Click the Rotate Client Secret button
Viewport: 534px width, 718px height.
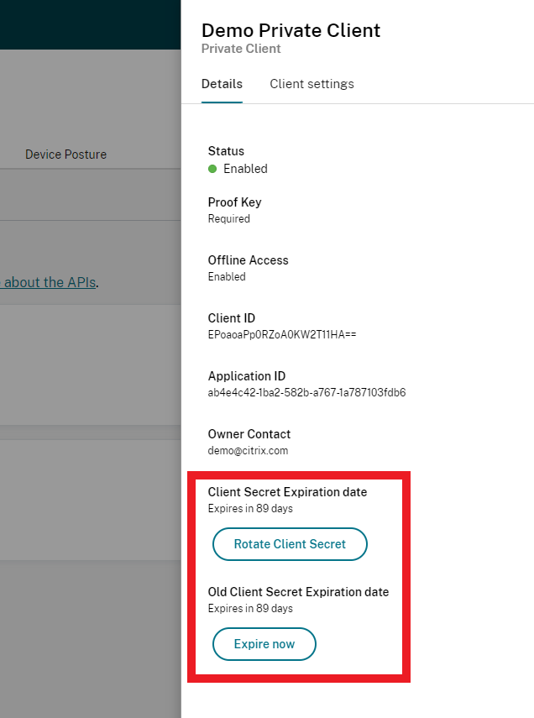[x=290, y=544]
